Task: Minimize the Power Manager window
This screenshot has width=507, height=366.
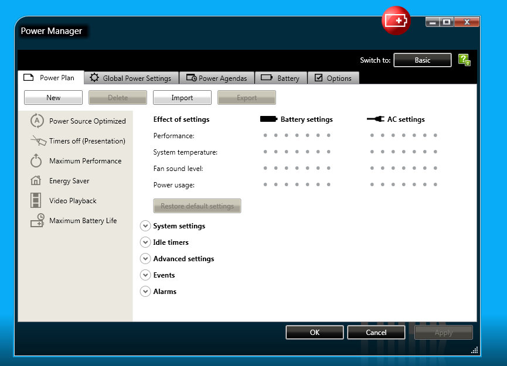Action: [x=433, y=22]
